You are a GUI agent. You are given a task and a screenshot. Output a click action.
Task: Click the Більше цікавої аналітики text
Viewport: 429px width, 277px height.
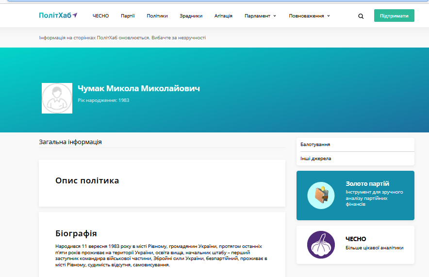coord(374,248)
